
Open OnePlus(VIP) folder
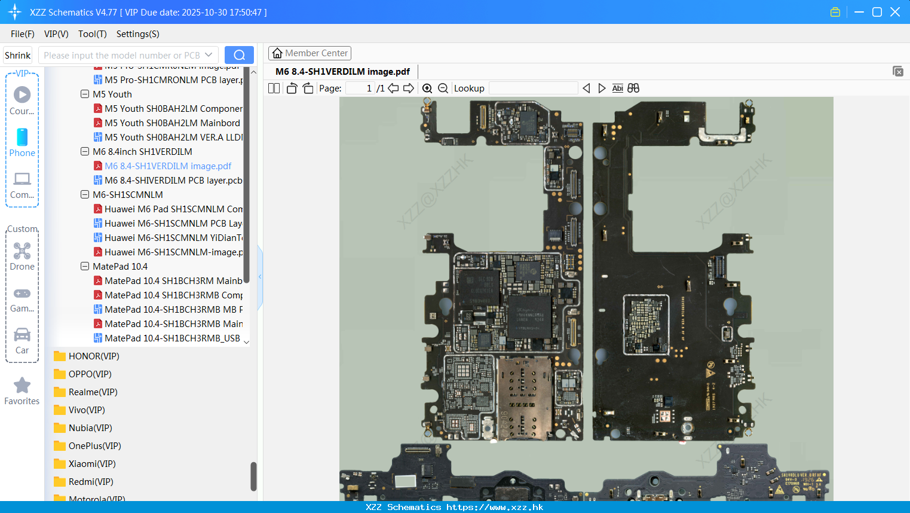tap(87, 446)
